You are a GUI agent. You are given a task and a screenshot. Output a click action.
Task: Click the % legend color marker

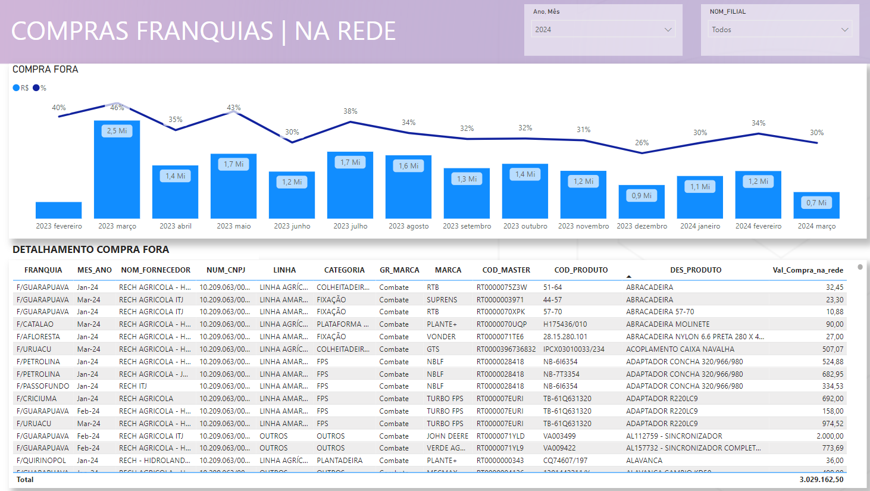[36, 87]
